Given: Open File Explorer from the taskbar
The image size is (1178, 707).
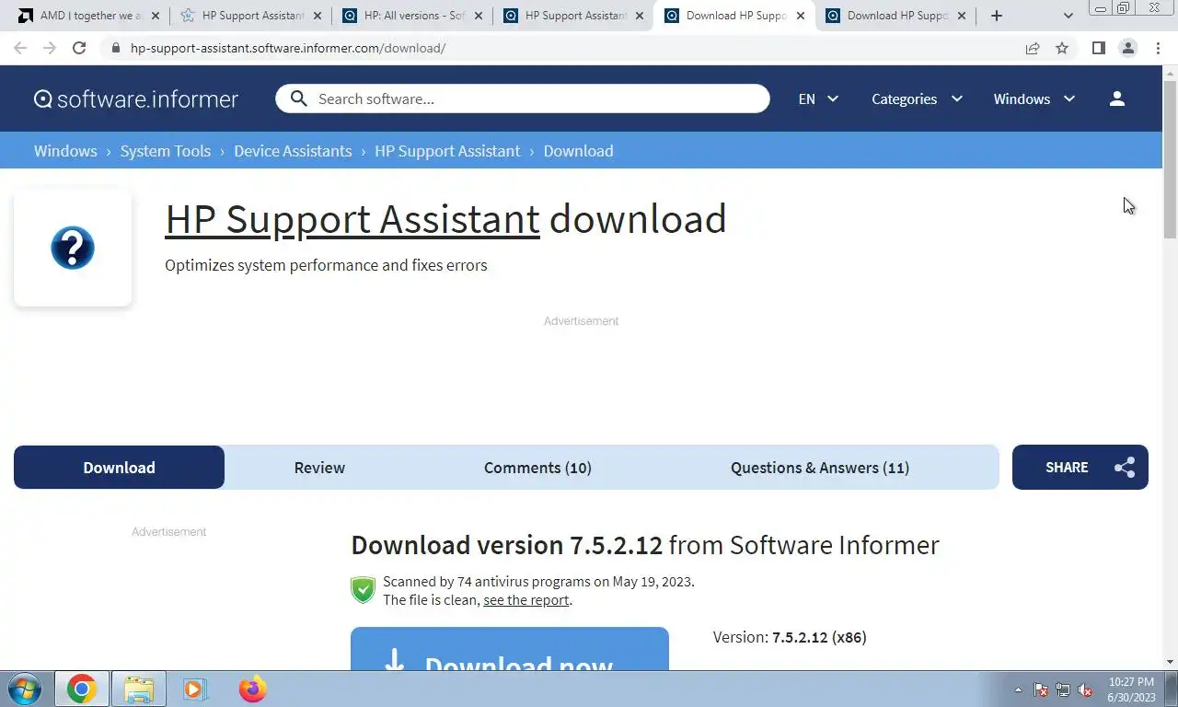Looking at the screenshot, I should coord(139,689).
